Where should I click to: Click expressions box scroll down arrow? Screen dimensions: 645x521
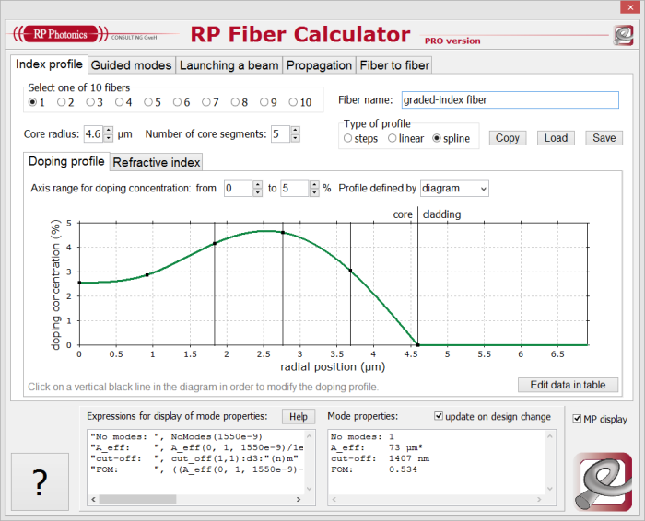pyautogui.click(x=310, y=489)
